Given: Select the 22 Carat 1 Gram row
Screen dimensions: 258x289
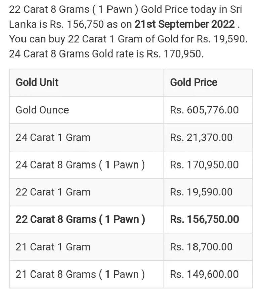Looking at the screenshot, I should [131, 192].
